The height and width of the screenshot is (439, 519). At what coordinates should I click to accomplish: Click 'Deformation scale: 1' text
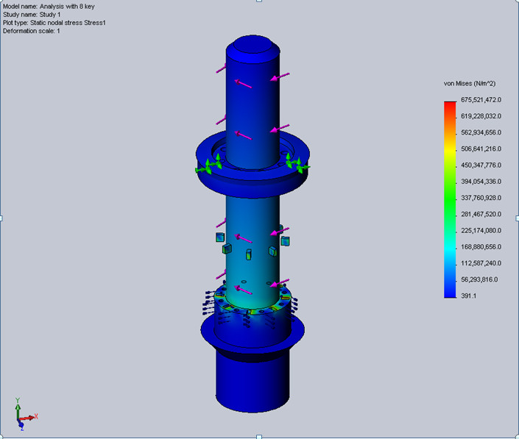pos(32,31)
